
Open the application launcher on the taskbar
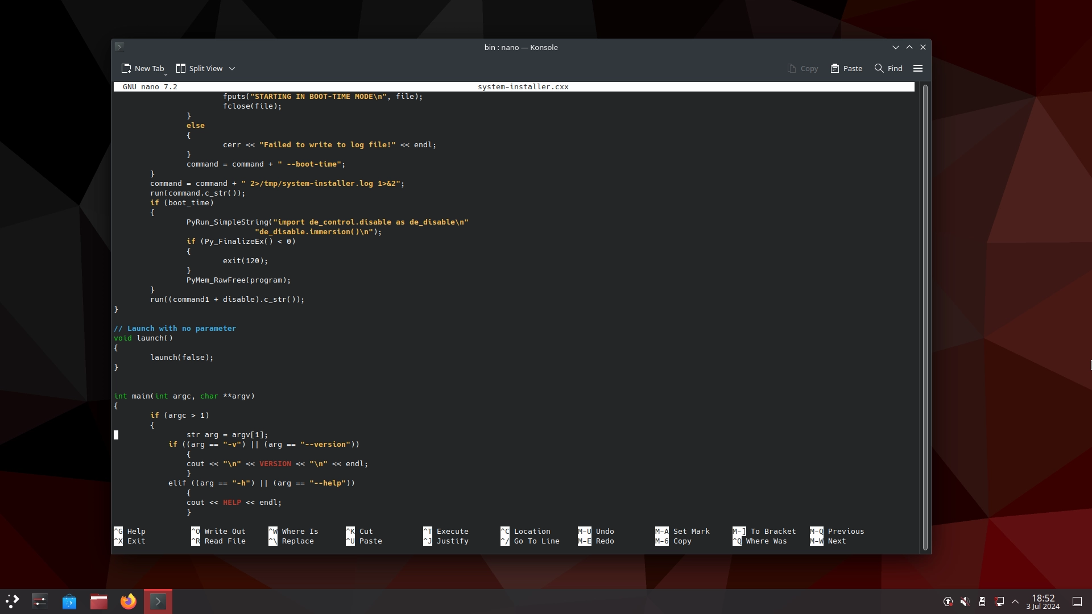pyautogui.click(x=13, y=601)
